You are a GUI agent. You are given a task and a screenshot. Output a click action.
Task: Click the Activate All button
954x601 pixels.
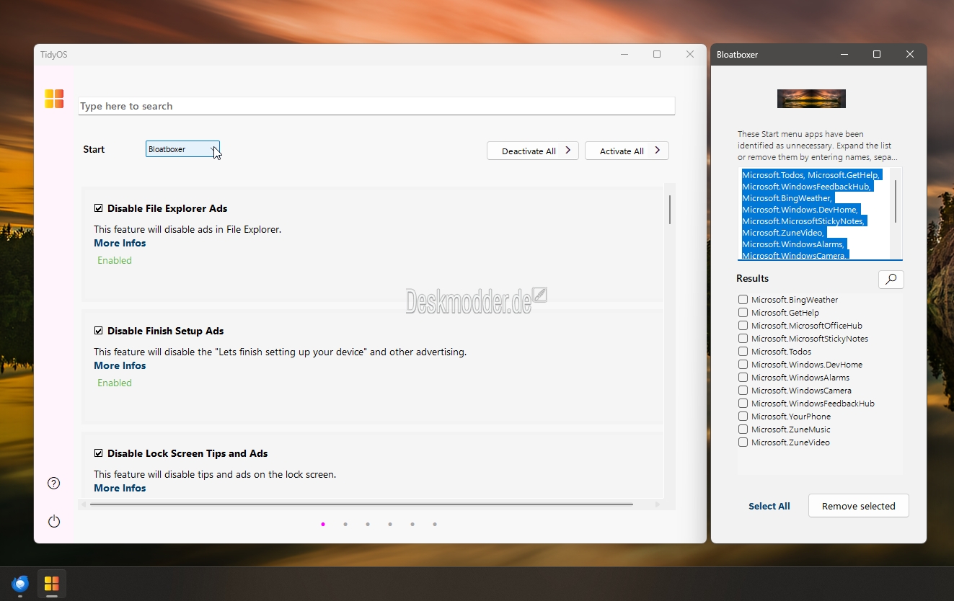[627, 151]
